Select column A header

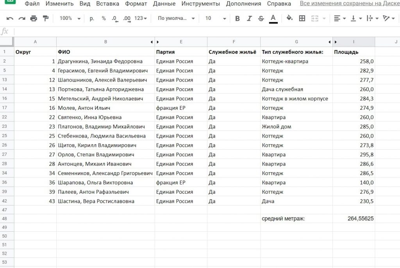click(35, 42)
